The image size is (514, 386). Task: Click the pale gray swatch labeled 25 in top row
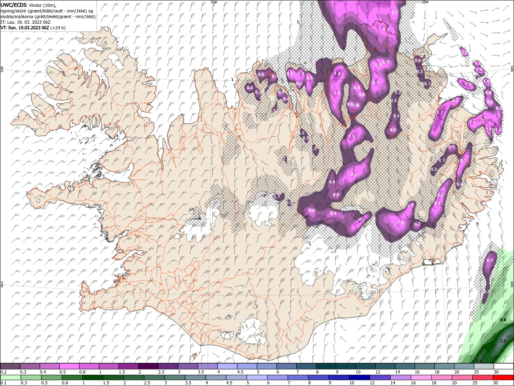484,366
